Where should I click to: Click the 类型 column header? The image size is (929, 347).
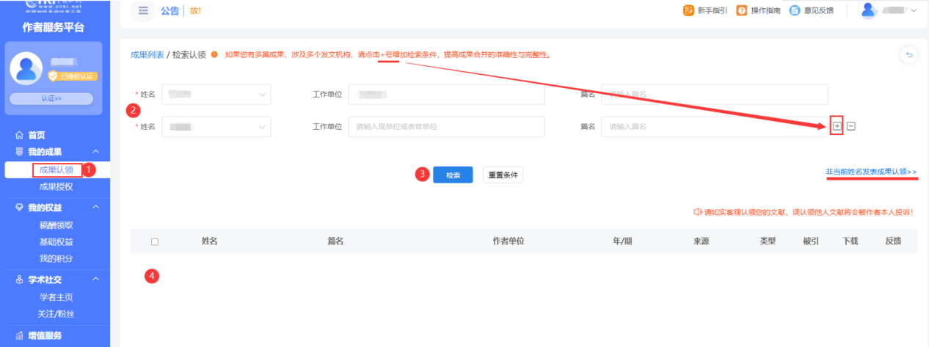point(768,241)
